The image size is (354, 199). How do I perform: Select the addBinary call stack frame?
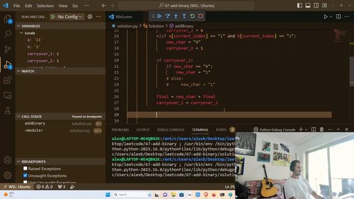tap(60, 123)
